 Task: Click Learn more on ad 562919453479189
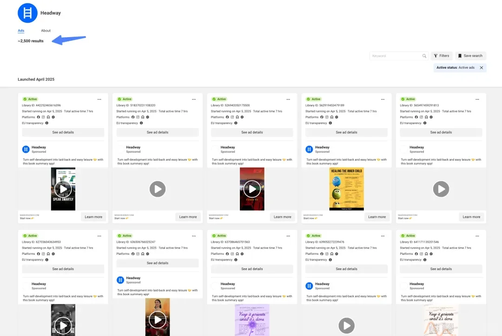coord(377,217)
